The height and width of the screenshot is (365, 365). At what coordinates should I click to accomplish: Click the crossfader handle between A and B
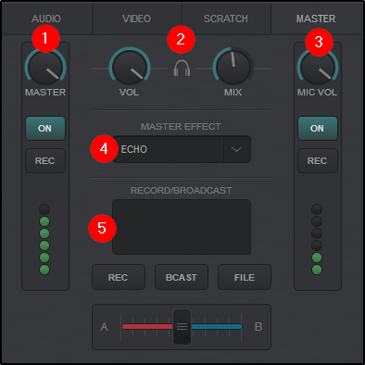point(182,327)
